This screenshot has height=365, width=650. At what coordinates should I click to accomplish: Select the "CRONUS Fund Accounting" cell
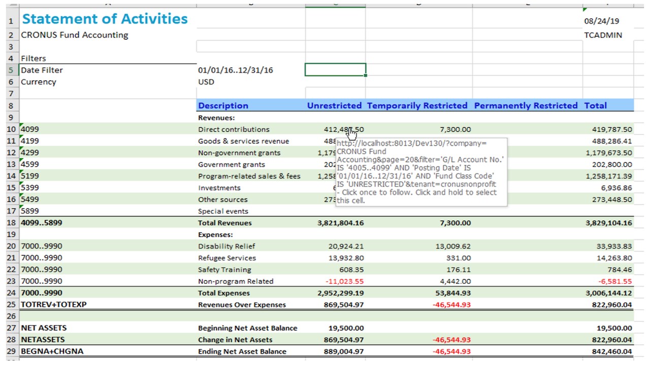(x=74, y=35)
